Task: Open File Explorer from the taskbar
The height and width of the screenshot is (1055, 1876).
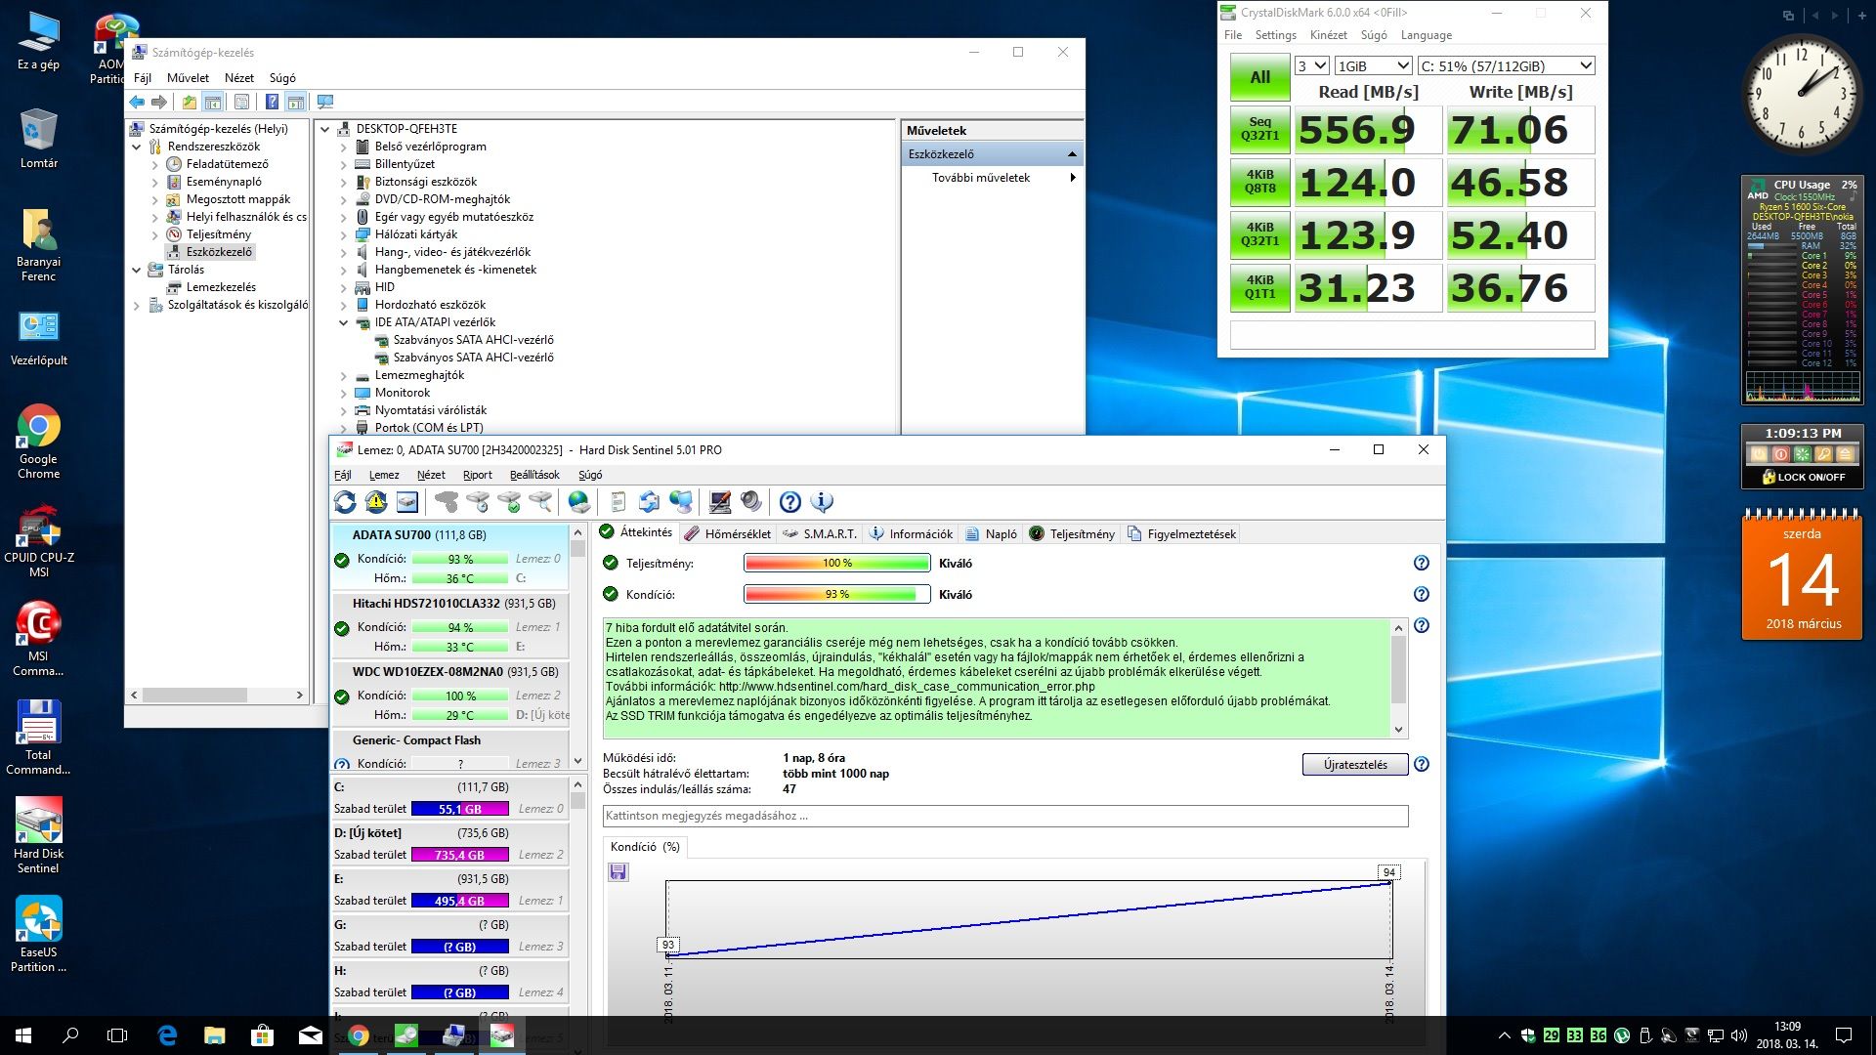Action: pos(214,1035)
